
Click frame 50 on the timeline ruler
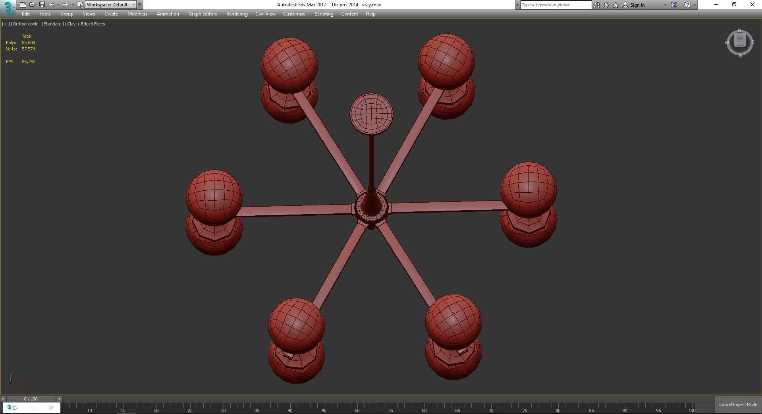357,410
